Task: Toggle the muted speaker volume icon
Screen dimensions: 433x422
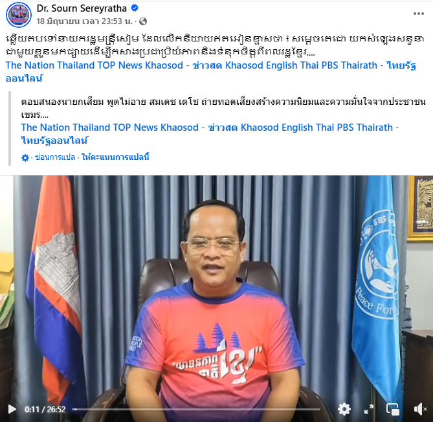Action: (420, 409)
